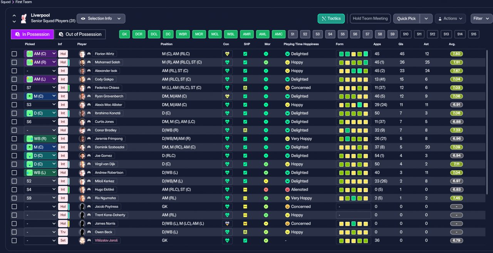The width and height of the screenshot is (493, 253).
Task: Click the Liverpool club crest icon
Action: [x=23, y=18]
